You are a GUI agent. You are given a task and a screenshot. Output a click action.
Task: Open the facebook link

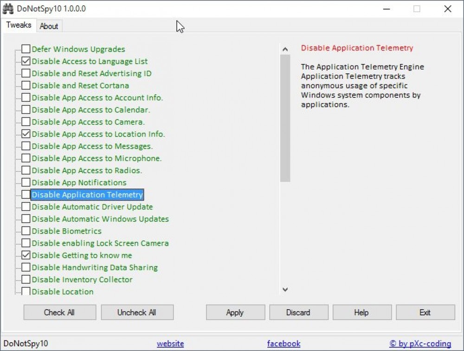(284, 344)
